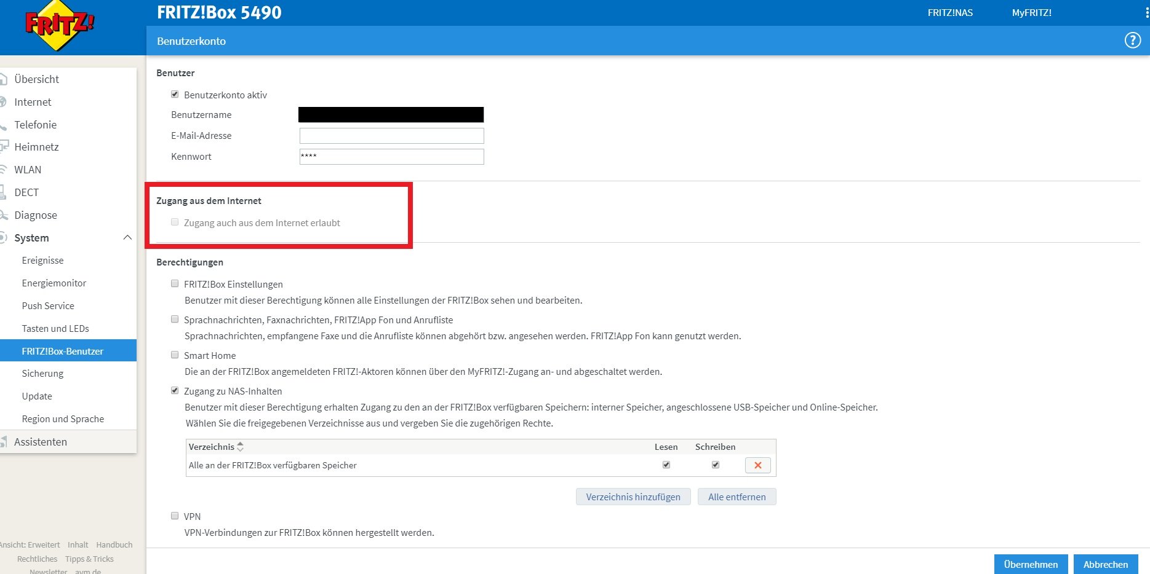Click the Assistenten wizard icon
Screen dimensions: 1150x574
click(x=4, y=442)
